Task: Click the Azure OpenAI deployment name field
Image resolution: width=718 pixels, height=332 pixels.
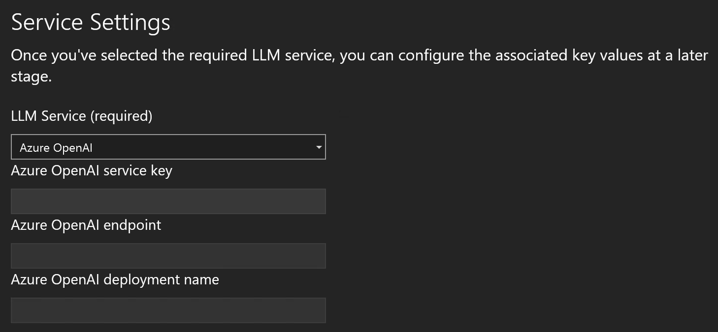Action: tap(168, 310)
